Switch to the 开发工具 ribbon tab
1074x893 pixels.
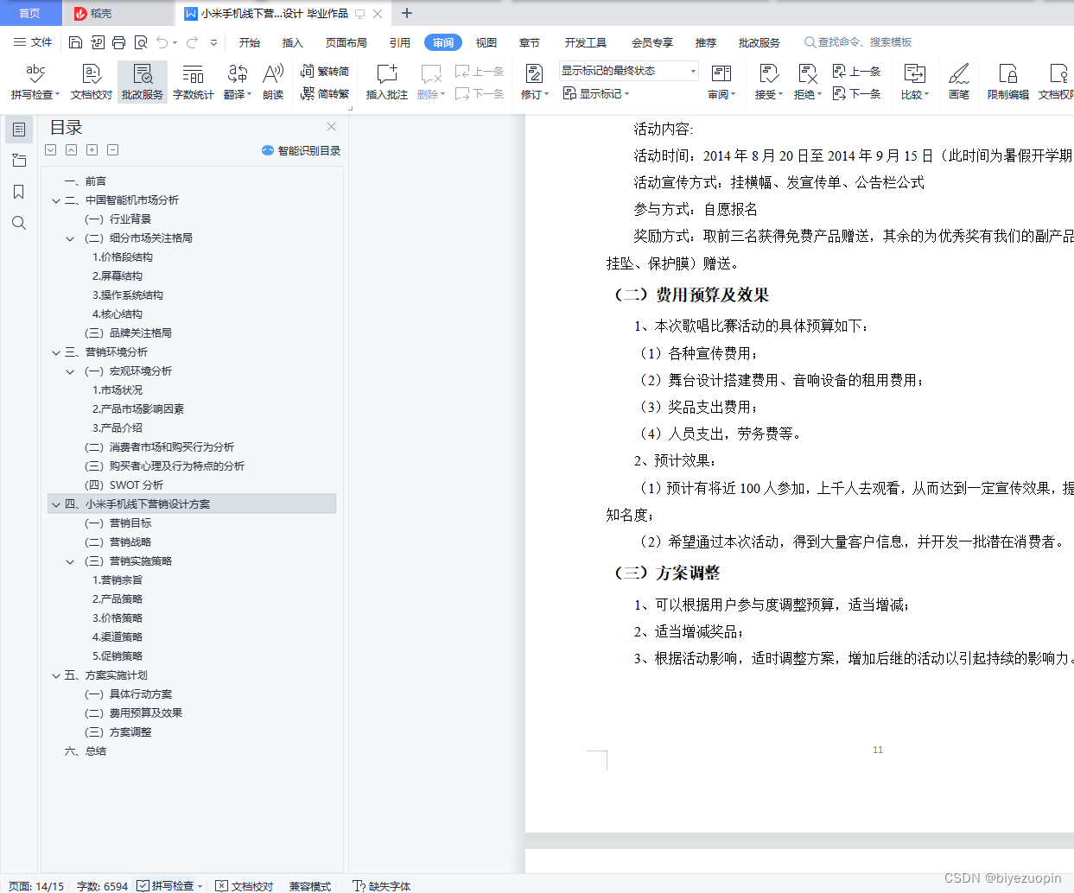pyautogui.click(x=586, y=42)
